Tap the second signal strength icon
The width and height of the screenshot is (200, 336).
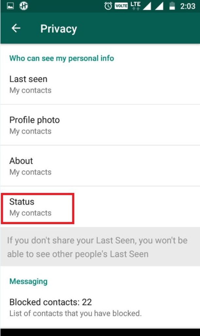coord(159,6)
